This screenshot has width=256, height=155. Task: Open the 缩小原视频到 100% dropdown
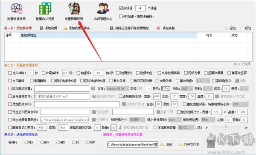(x=175, y=120)
